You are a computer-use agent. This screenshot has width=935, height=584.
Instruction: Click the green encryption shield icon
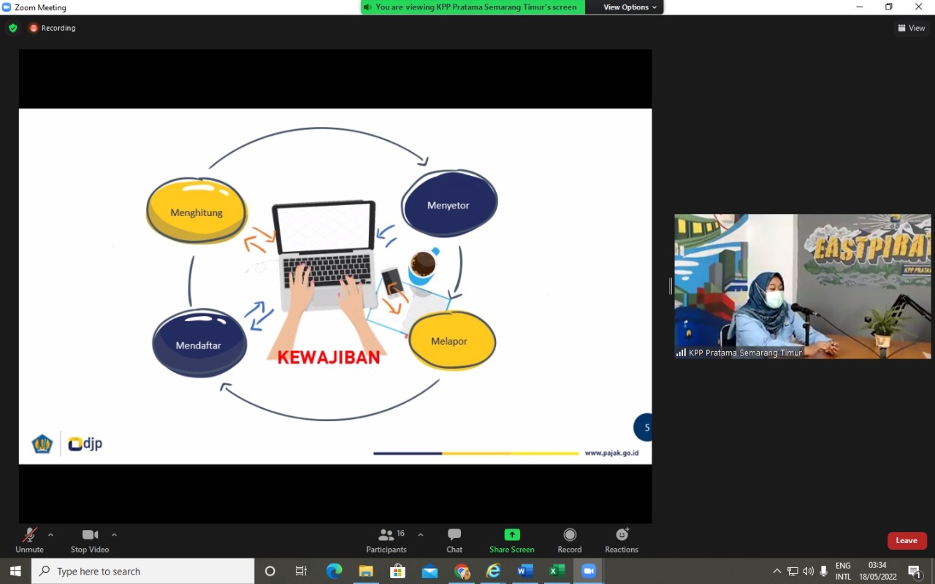13,28
